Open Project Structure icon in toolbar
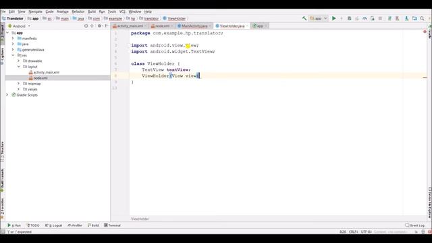Screen dimensions: 432x243 pyautogui.click(x=414, y=18)
